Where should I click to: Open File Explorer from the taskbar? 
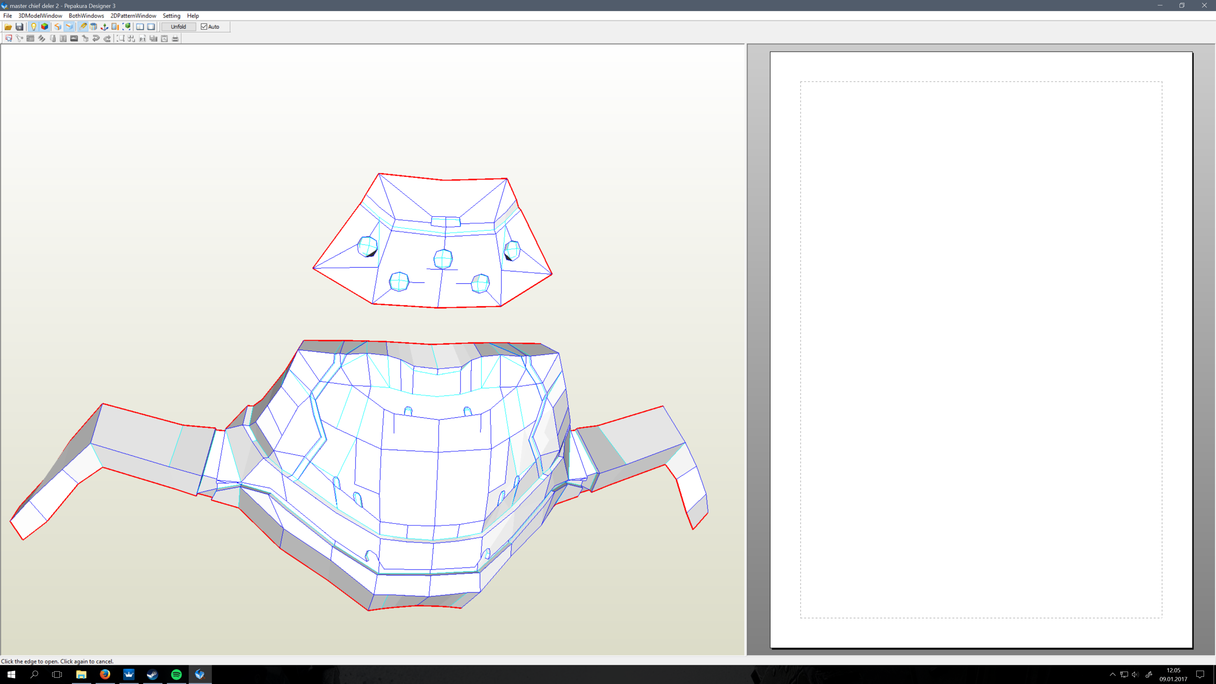point(81,674)
